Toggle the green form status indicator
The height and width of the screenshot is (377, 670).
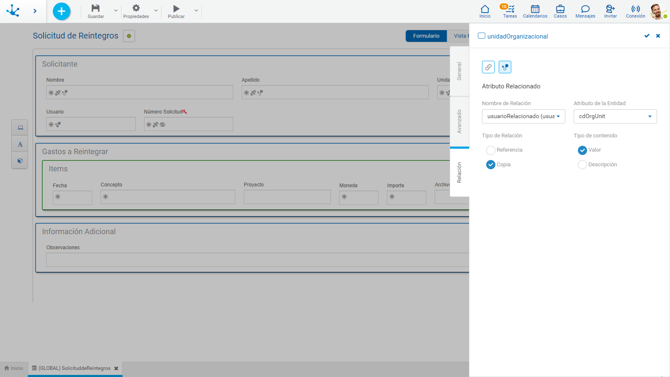coord(129,36)
